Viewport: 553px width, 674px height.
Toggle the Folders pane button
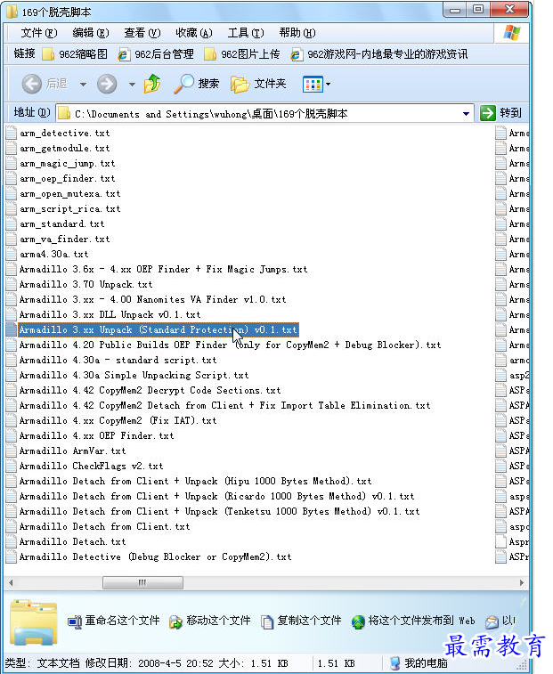coord(258,84)
